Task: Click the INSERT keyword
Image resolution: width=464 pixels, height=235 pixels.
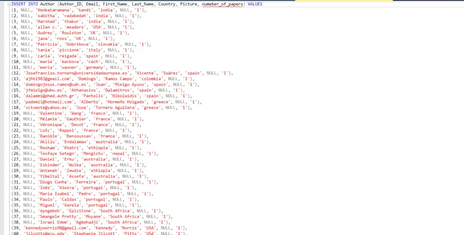Action: (19, 4)
